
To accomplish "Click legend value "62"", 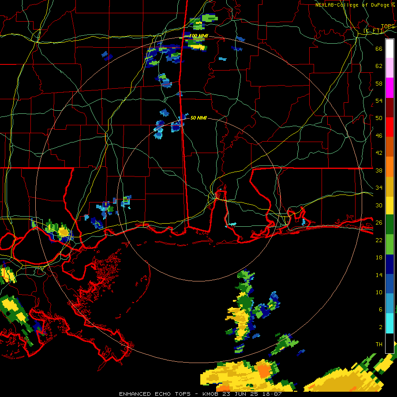I will point(379,66).
